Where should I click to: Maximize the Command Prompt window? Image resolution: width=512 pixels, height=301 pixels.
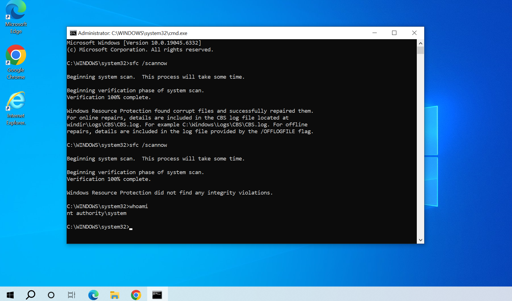tap(394, 33)
